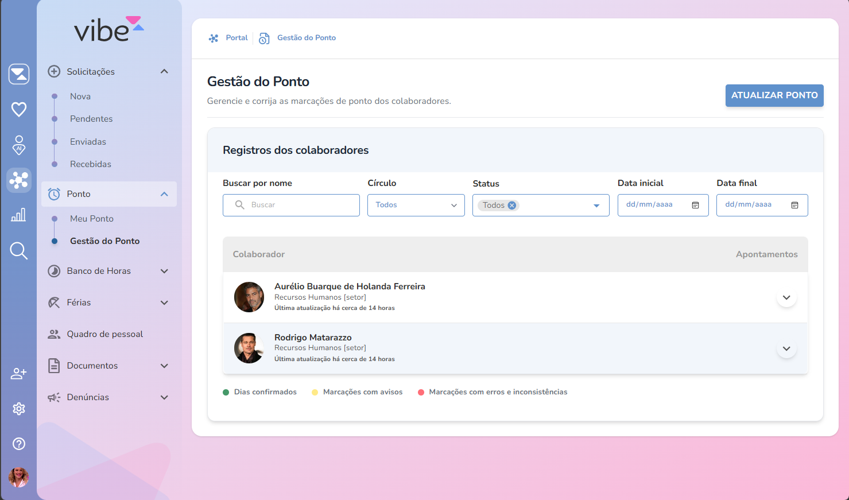Click the user profile avatar at bottom left

(x=19, y=477)
